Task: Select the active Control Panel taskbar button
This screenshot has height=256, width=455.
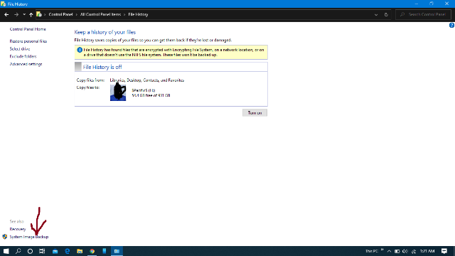Action: [117, 251]
